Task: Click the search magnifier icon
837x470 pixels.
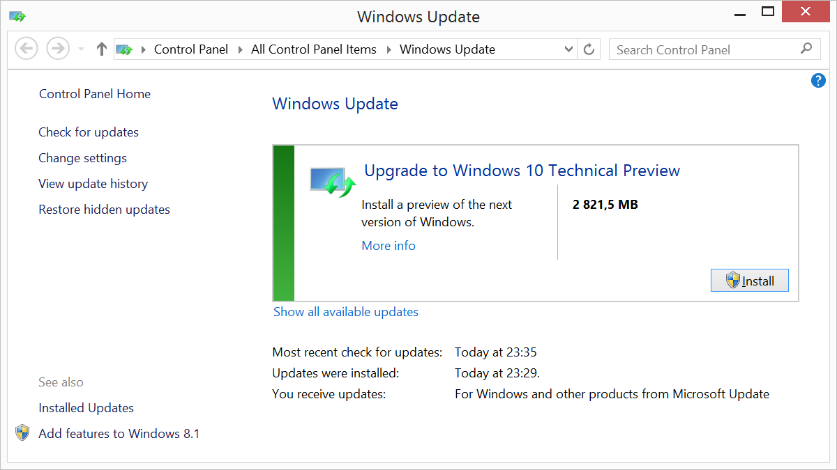Action: pos(806,49)
